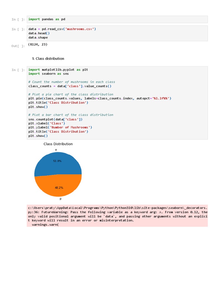
Task: Place cursor on the data.shape line
Action: (x=38, y=37)
